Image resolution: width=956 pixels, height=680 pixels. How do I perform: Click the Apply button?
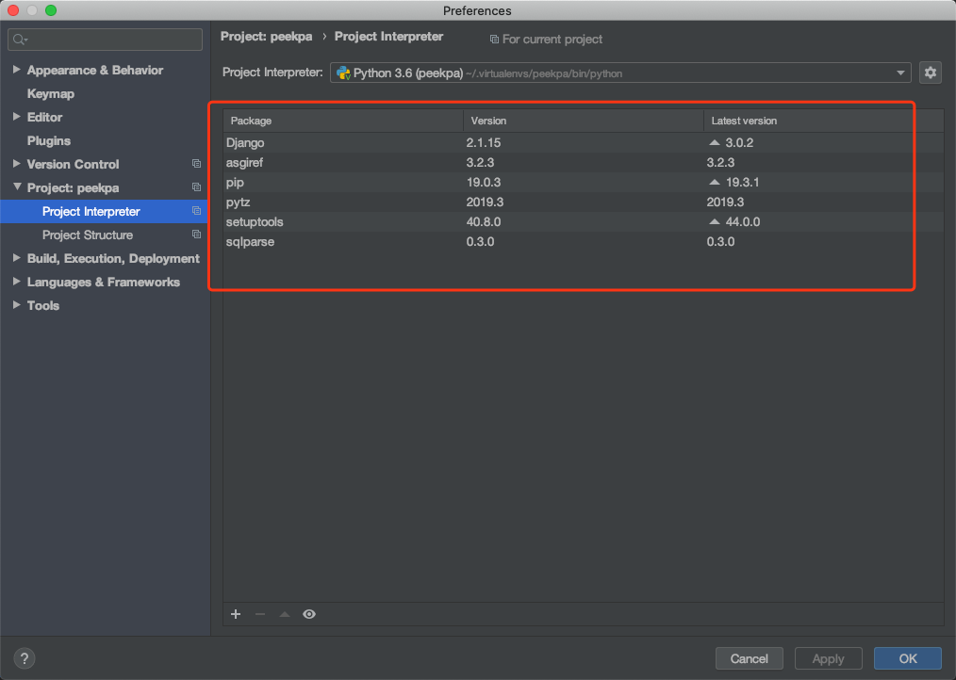828,658
